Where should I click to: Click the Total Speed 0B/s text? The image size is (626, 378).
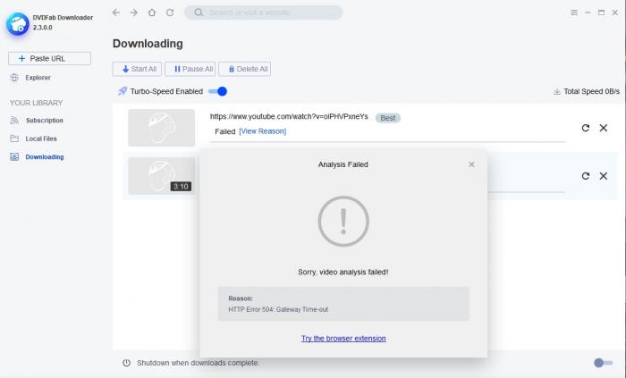tap(592, 91)
